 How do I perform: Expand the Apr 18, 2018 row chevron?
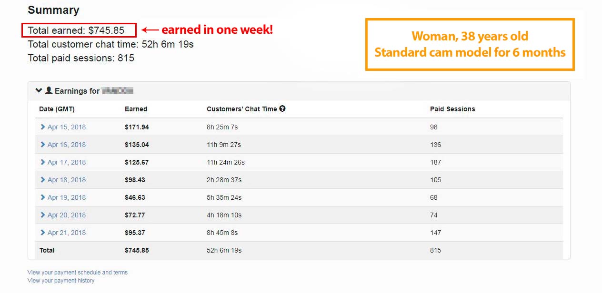pos(43,180)
